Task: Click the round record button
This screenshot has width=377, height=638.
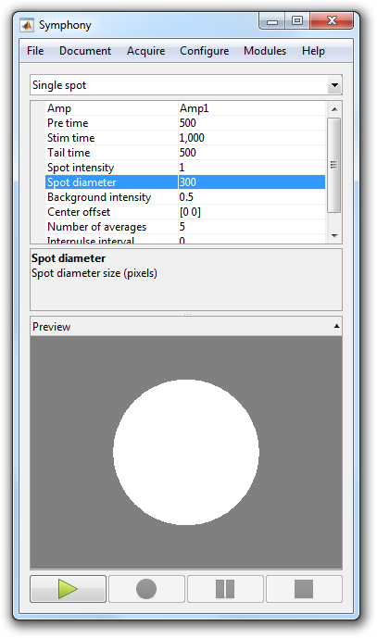Action: (146, 588)
